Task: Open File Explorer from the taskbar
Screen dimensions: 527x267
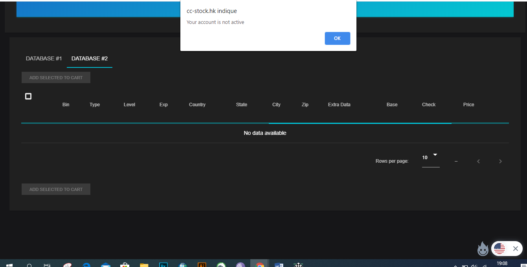Action: tap(144, 265)
